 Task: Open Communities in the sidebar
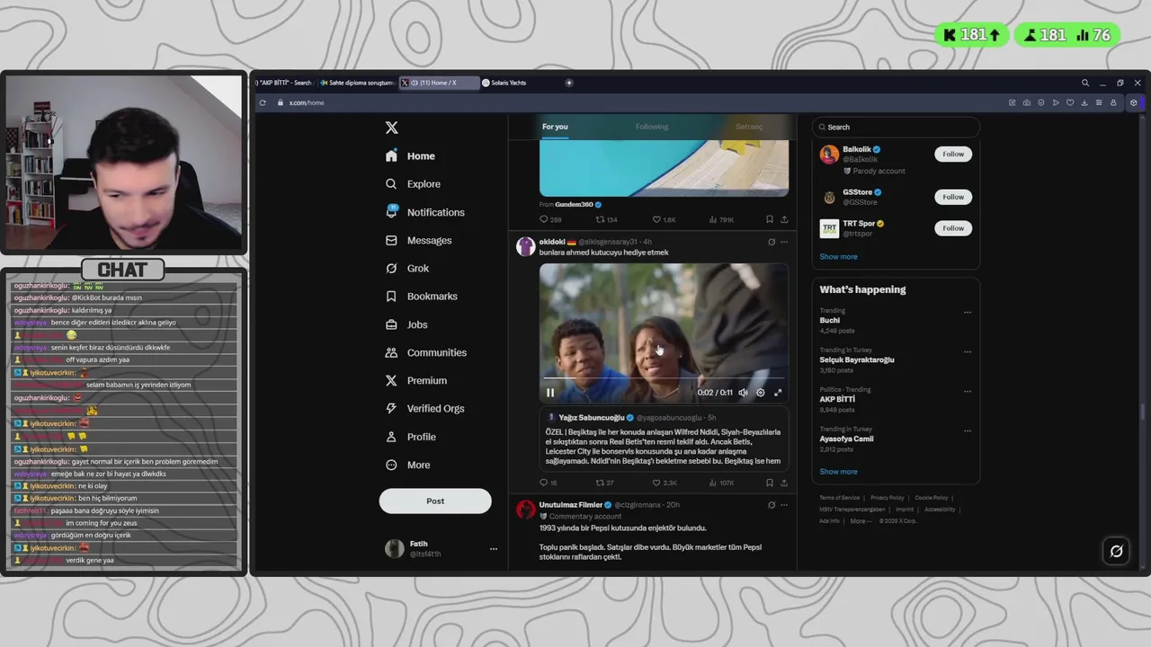click(x=425, y=352)
